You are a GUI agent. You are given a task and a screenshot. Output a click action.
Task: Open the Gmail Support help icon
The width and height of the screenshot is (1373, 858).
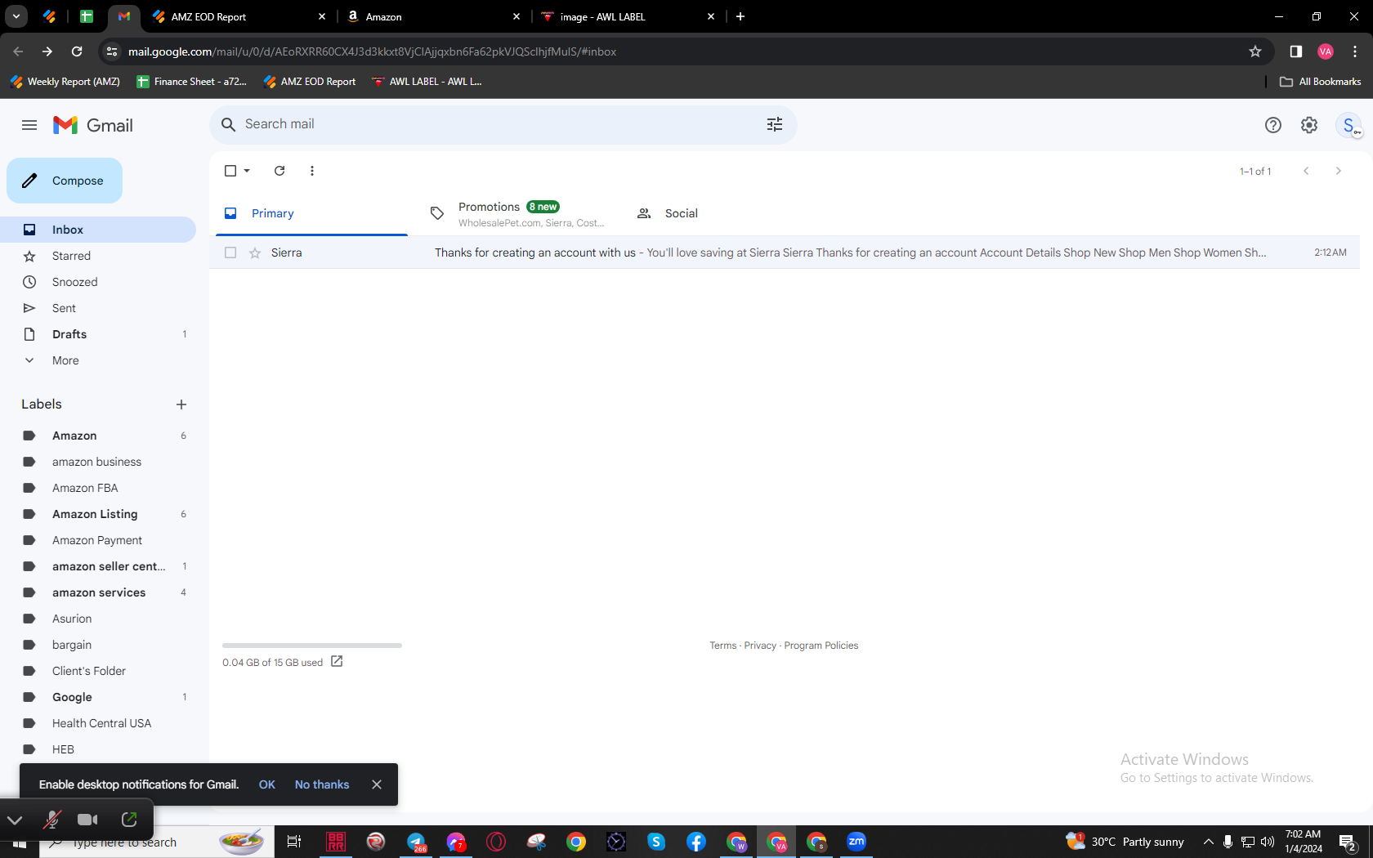click(1273, 125)
